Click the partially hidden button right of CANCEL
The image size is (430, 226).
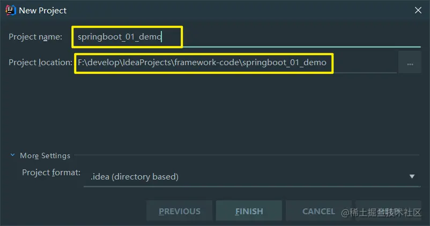point(388,211)
